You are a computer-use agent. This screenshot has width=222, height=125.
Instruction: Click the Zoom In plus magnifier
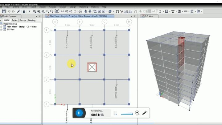pyautogui.click(x=47, y=11)
